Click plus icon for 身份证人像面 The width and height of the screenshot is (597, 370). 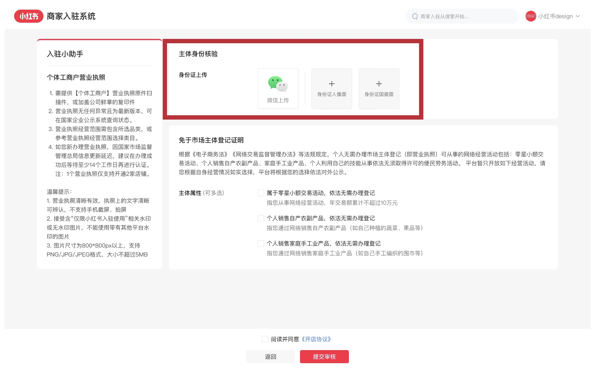click(331, 84)
